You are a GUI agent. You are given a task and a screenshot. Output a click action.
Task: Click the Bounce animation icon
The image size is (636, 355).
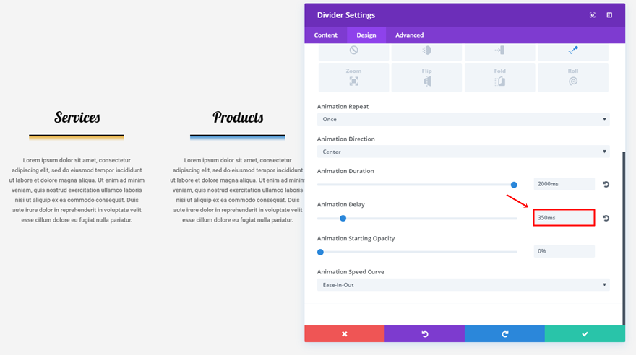pyautogui.click(x=572, y=51)
